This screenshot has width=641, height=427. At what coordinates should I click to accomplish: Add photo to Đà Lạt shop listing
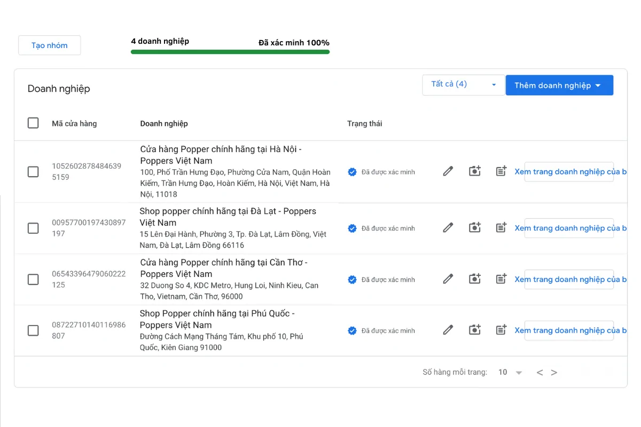(475, 228)
